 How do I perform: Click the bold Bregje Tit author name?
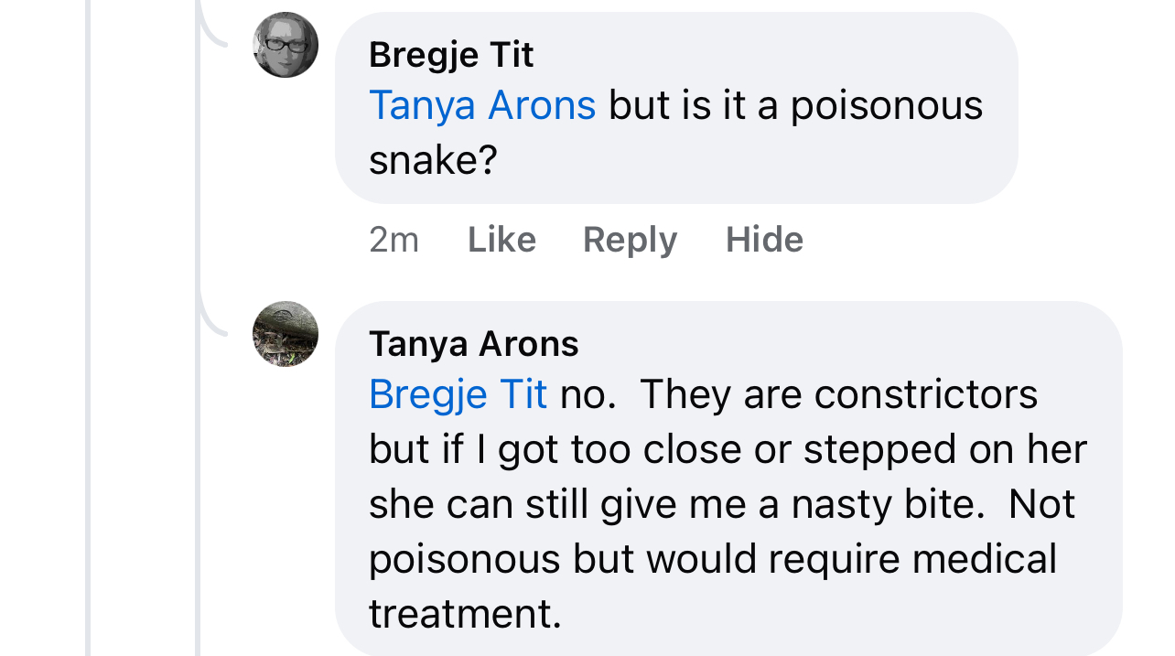451,56
